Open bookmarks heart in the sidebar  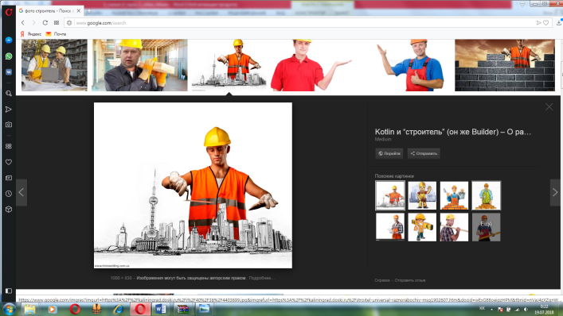(9, 162)
